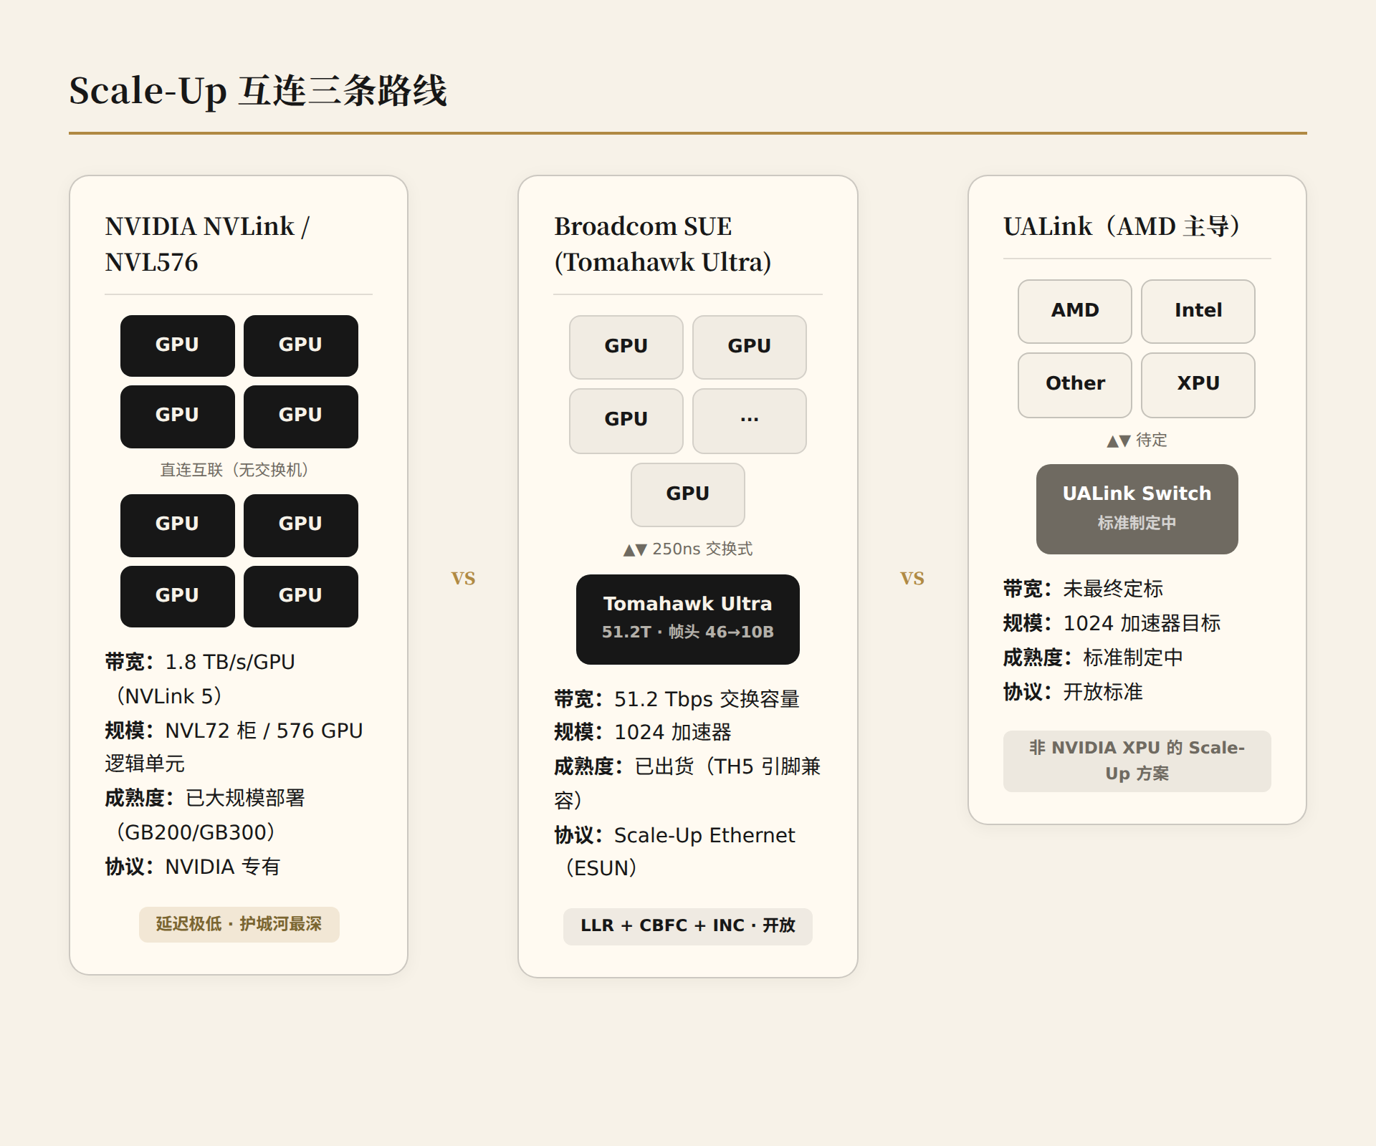Screen dimensions: 1376x1146
Task: Click the text "（ESUN）"
Action: click(x=601, y=868)
